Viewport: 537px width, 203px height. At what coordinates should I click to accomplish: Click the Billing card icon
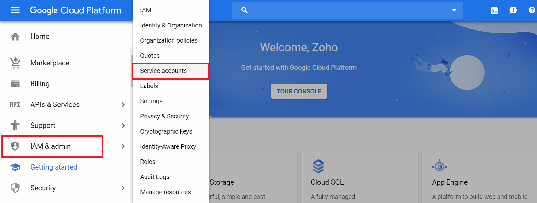15,84
